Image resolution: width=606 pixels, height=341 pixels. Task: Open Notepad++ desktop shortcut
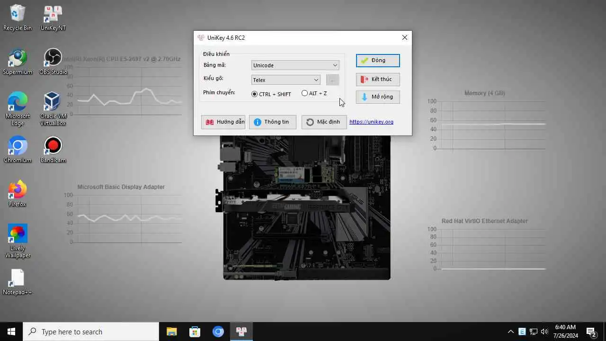click(18, 282)
